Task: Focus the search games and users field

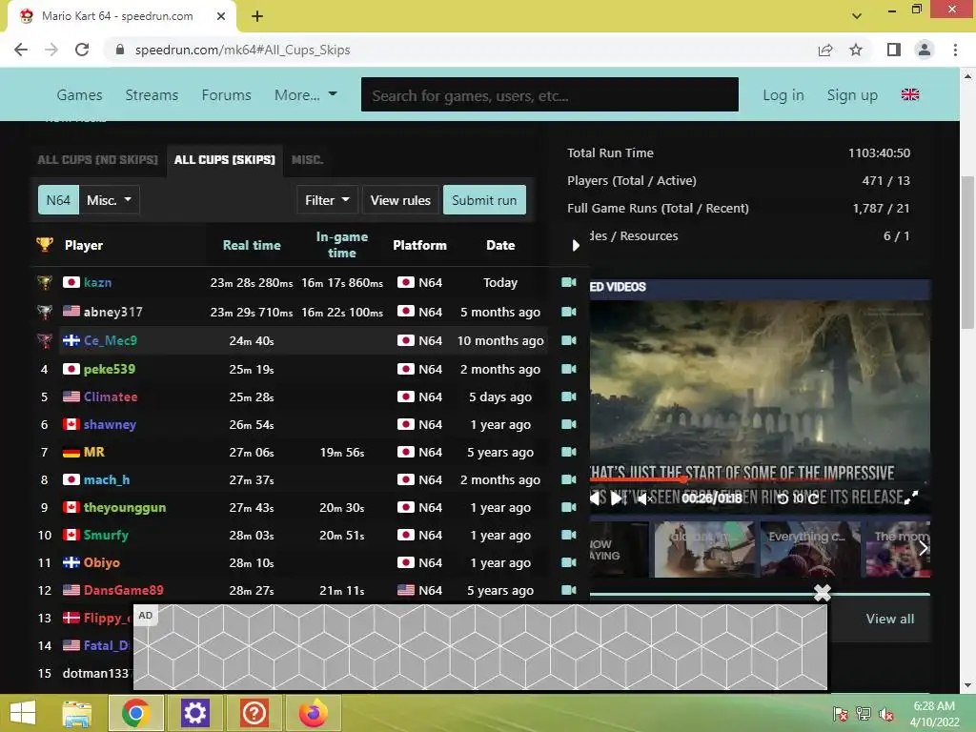Action: tap(550, 94)
